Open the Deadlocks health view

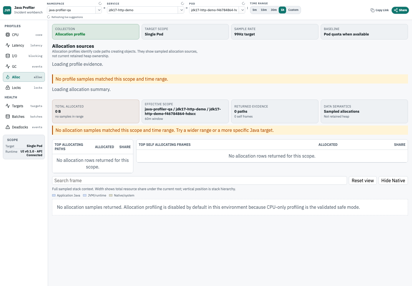pos(24,127)
